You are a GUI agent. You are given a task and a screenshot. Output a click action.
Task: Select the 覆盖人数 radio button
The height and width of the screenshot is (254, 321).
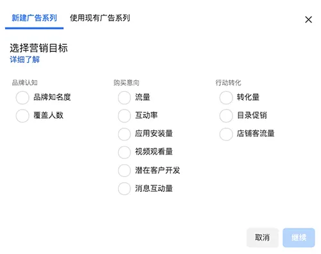pos(22,115)
